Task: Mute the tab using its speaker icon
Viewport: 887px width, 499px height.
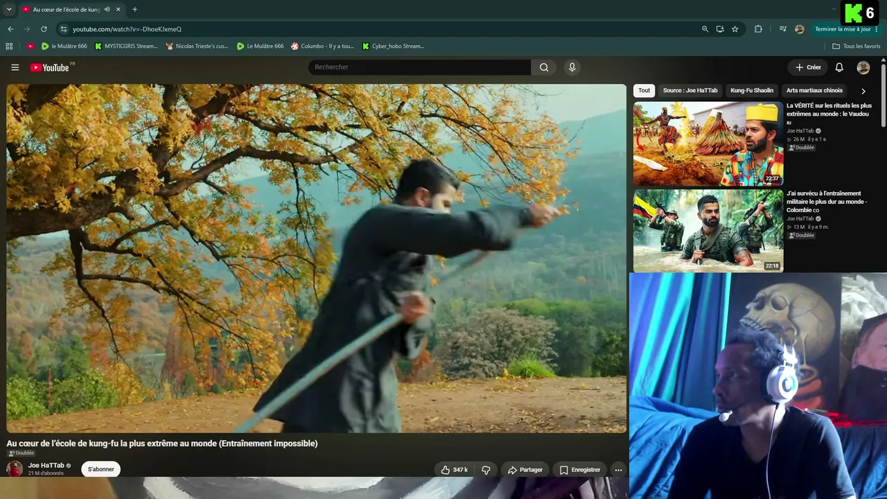Action: 107,10
